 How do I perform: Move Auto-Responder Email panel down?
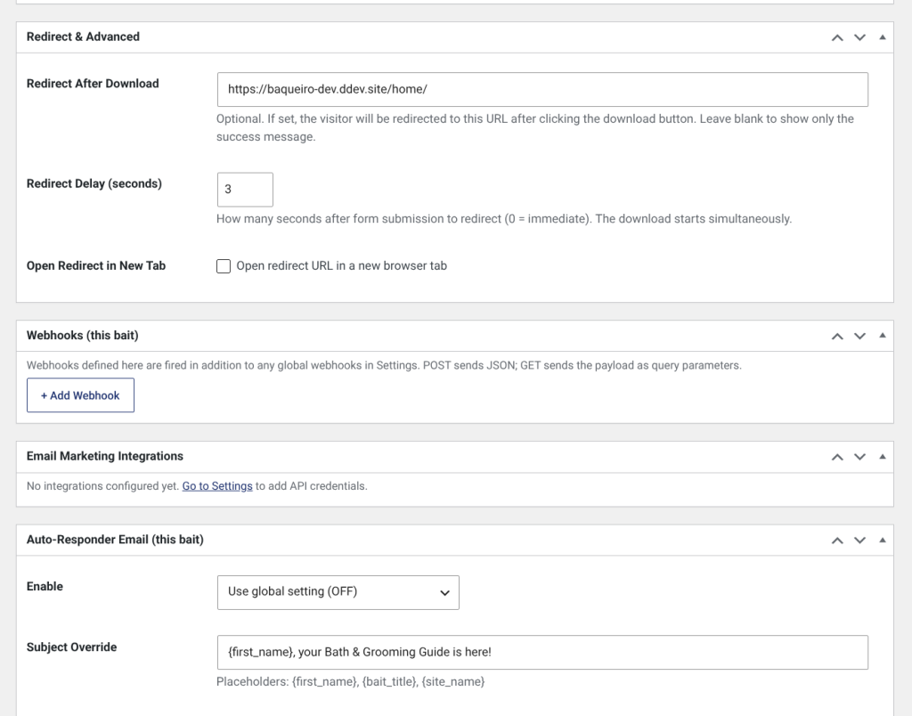[859, 541]
